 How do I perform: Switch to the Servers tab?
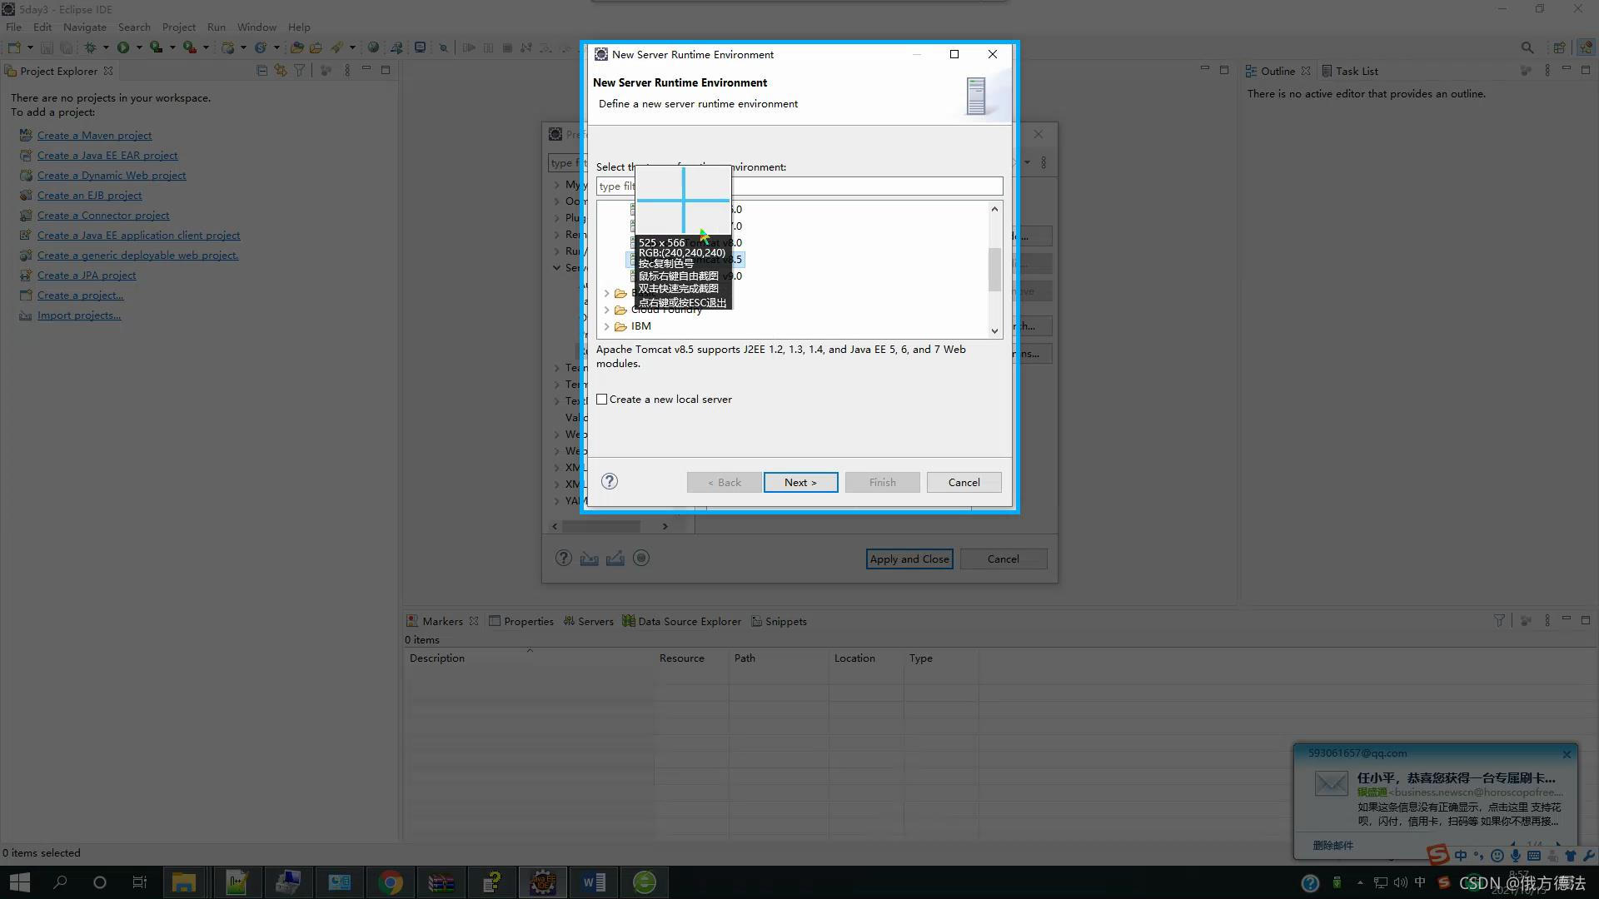[x=589, y=621]
